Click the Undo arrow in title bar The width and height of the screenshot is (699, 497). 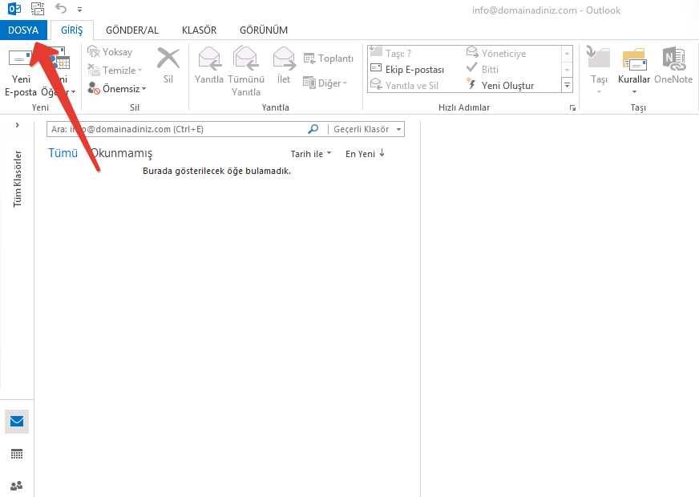point(61,9)
